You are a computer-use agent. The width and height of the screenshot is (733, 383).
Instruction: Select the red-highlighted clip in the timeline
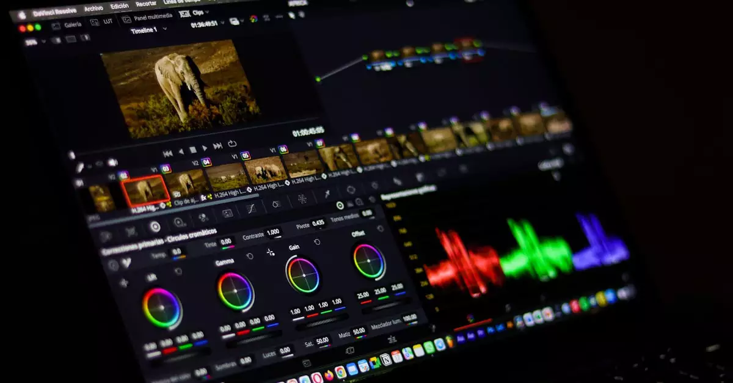(145, 188)
